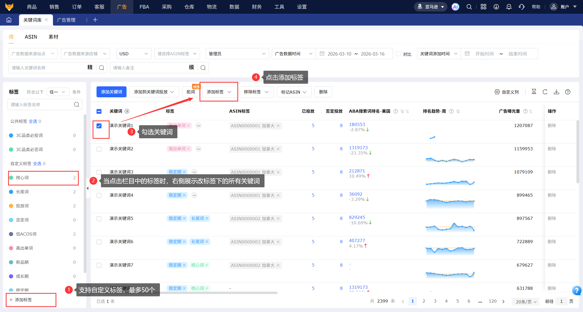583x312 pixels.
Task: Click the notification bell icon
Action: 509,7
